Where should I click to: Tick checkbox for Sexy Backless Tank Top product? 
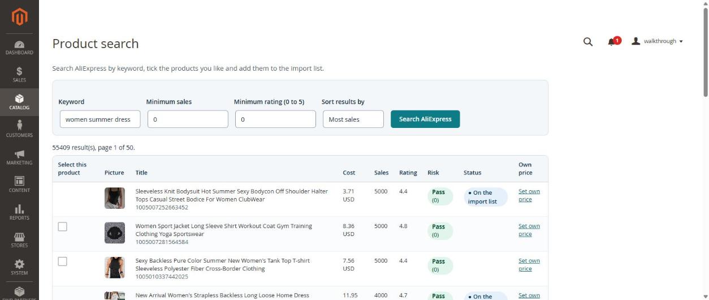63,261
